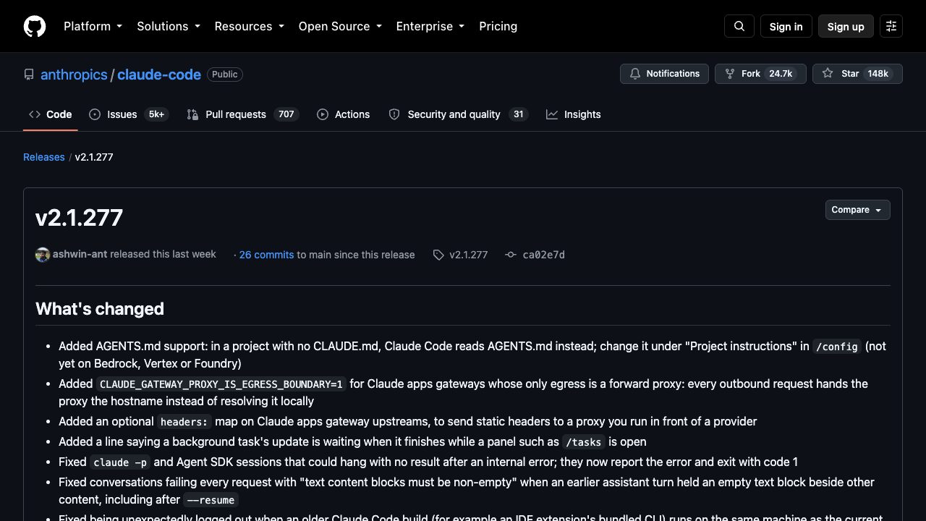Open the Insights tab
The width and height of the screenshot is (926, 521).
[574, 114]
